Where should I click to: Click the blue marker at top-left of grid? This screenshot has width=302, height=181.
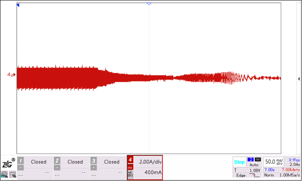[18, 5]
